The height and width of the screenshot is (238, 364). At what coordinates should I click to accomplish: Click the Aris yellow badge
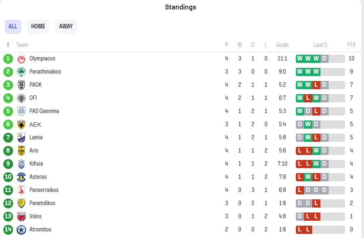pyautogui.click(x=21, y=151)
